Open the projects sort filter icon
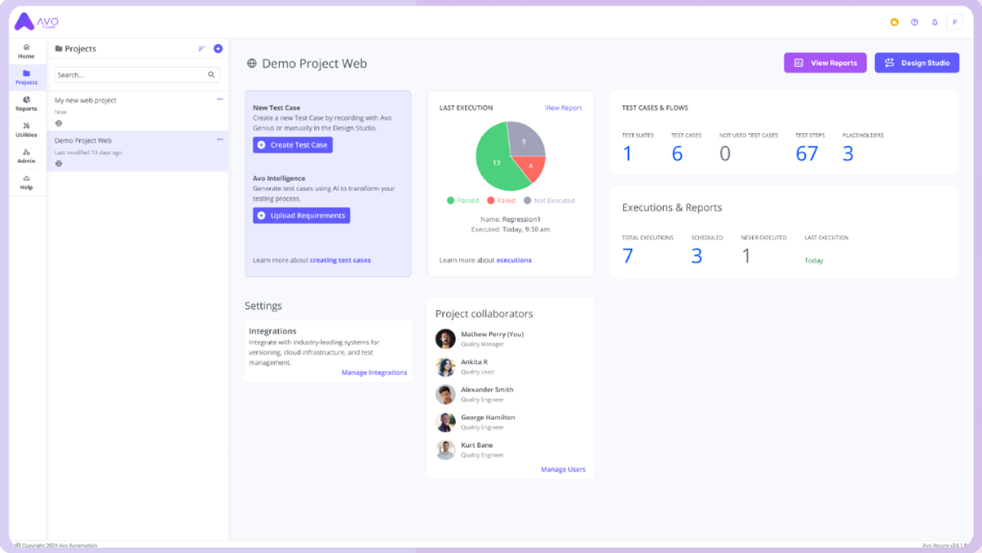The width and height of the screenshot is (982, 553). click(201, 49)
